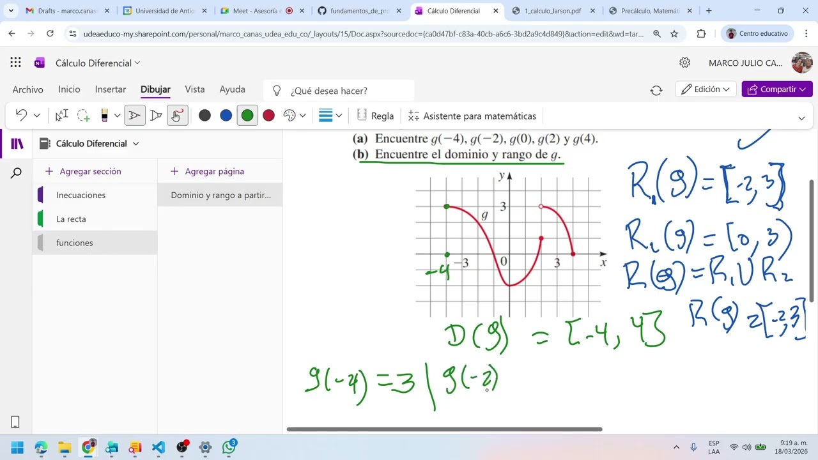Open Visual Studio Code from taskbar
Viewport: 818px width, 460px height.
(158, 447)
